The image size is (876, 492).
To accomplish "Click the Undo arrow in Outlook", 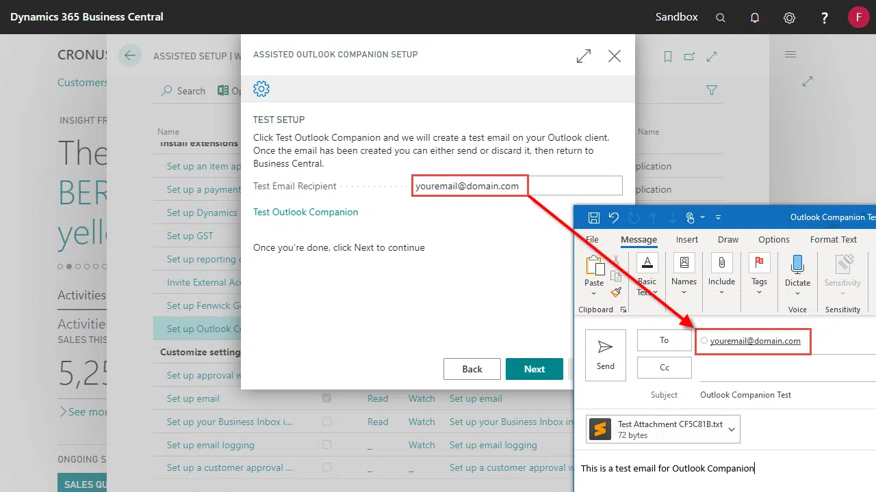I will pyautogui.click(x=614, y=217).
